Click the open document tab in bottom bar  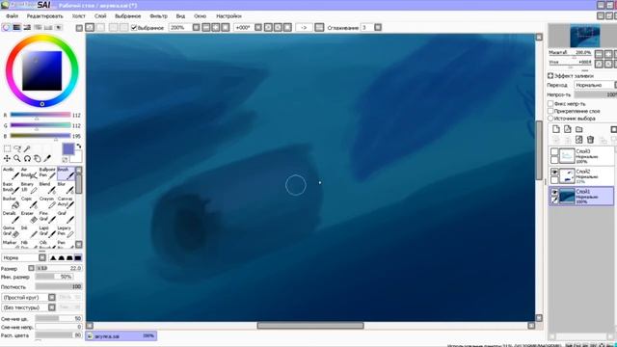121,336
